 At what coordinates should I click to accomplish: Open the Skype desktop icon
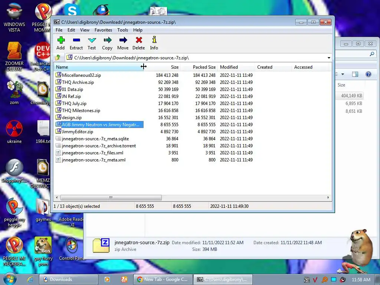pos(72,10)
